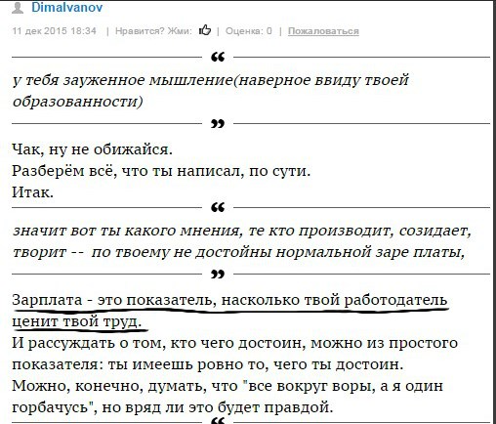496x424 pixels.
Task: Click the Пожаловаться report link
Action: point(323,31)
